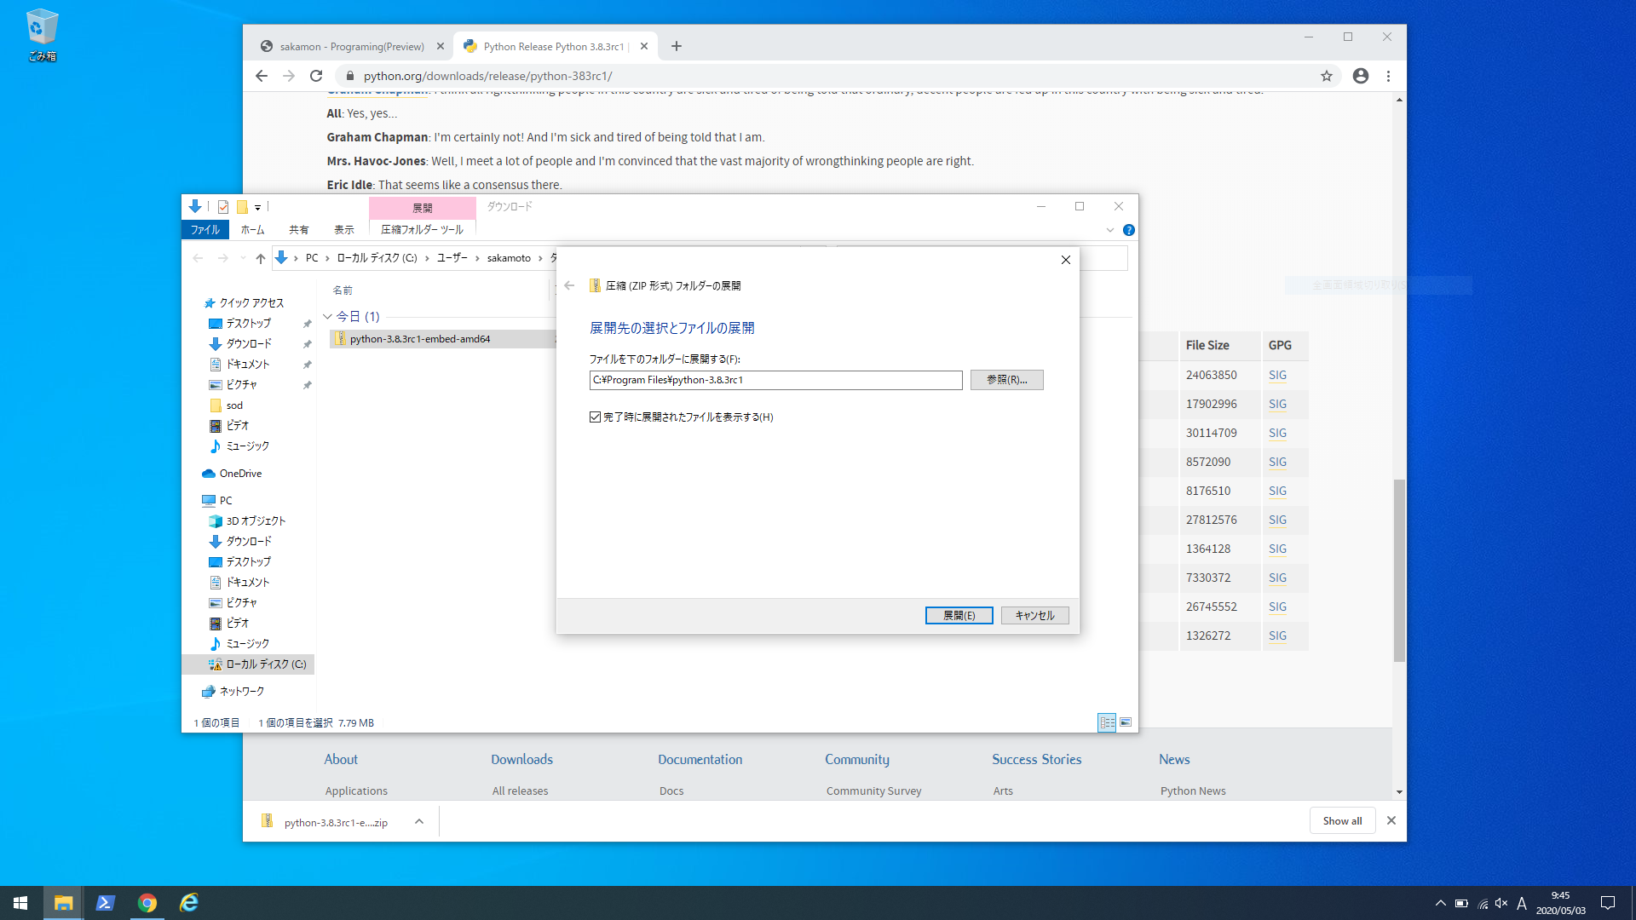Open the Chrome three-dot menu
The height and width of the screenshot is (920, 1636).
[x=1388, y=76]
